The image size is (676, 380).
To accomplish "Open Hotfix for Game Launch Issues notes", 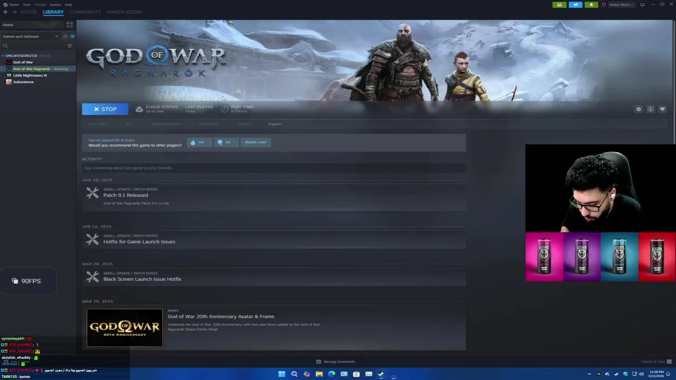I will coord(139,242).
